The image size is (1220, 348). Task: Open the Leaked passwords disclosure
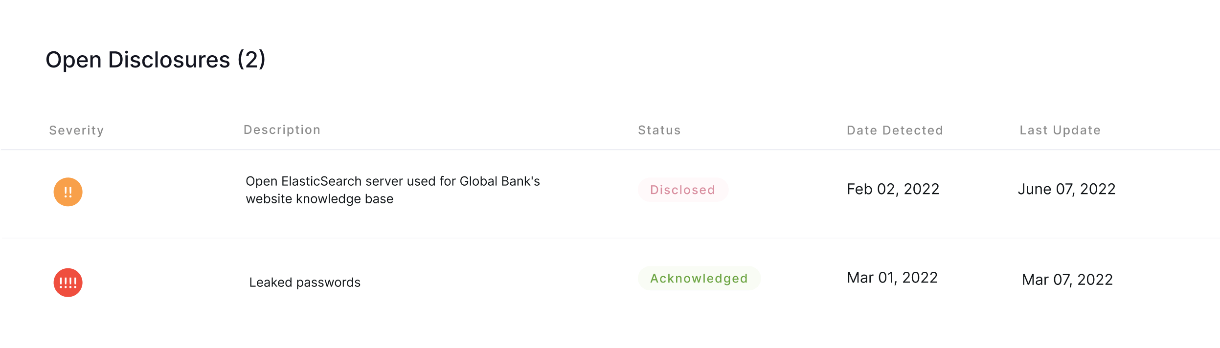[305, 283]
